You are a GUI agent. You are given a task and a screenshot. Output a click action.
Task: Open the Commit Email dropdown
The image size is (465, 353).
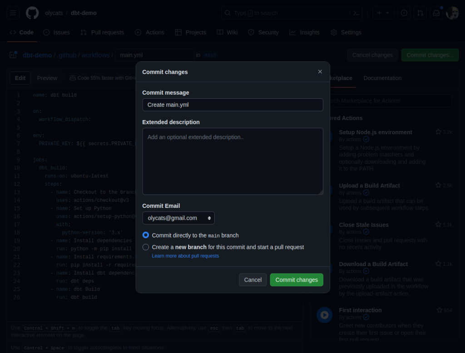(x=178, y=218)
